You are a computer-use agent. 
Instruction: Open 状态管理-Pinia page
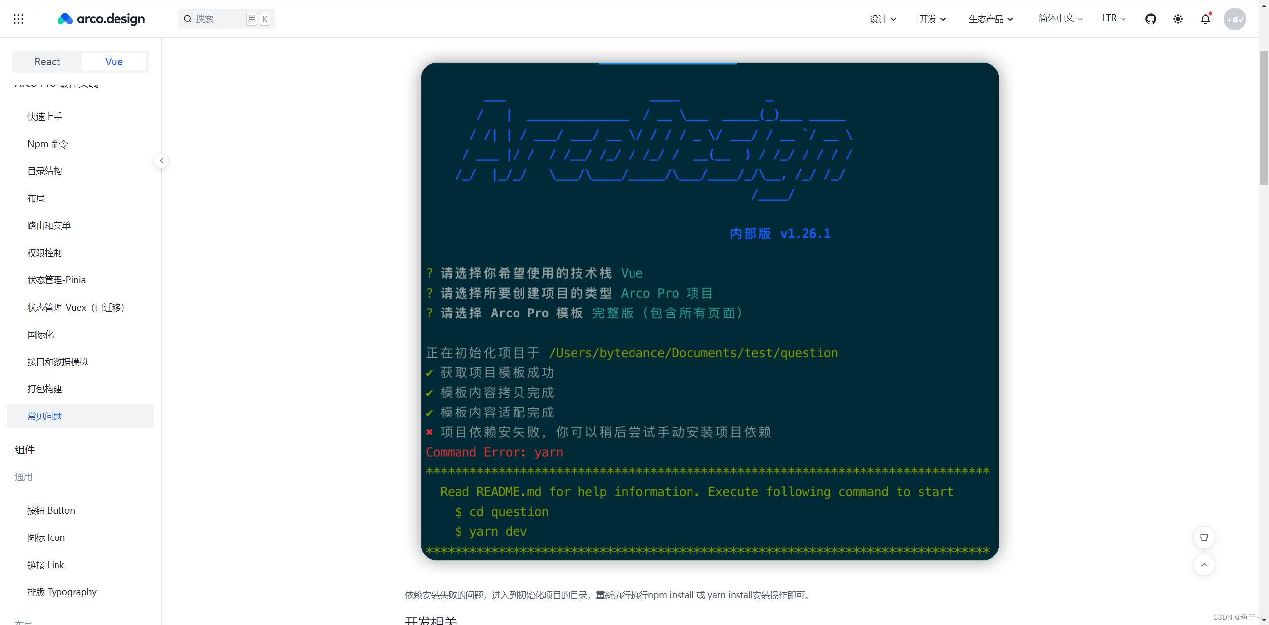coord(80,280)
